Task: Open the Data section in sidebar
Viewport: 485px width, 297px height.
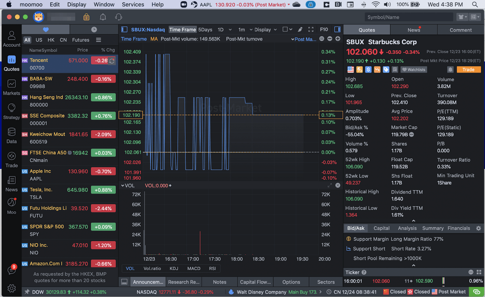Action: (x=11, y=136)
